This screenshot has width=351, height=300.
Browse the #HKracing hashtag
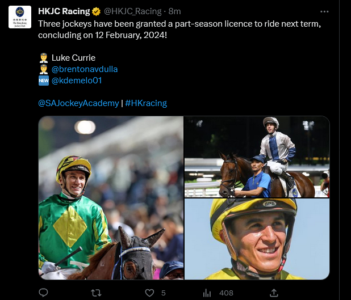coord(146,103)
